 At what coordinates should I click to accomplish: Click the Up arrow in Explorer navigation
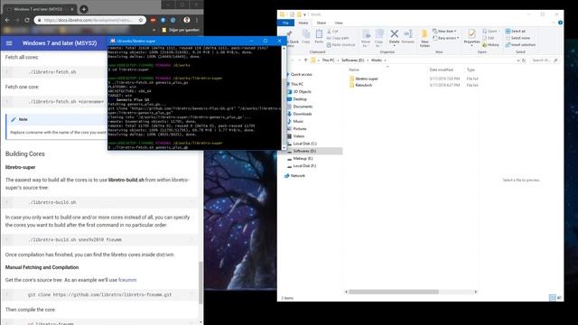pyautogui.click(x=305, y=60)
